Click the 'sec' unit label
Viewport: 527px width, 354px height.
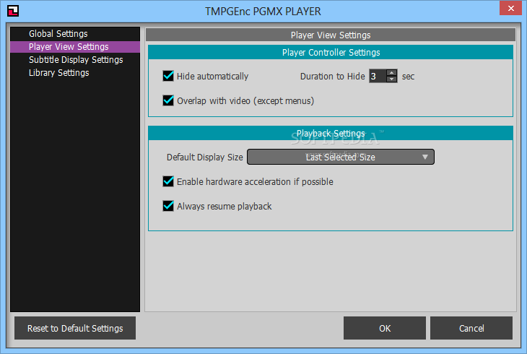pyautogui.click(x=408, y=77)
